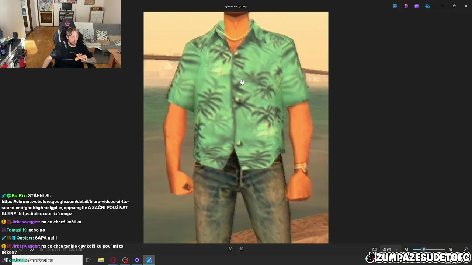This screenshot has height=265, width=472.
Task: Adjust the zoom slider handle
Action: pyautogui.click(x=423, y=249)
